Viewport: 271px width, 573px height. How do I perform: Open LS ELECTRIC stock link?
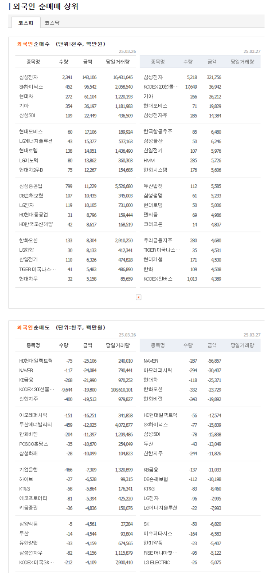[x=157, y=562]
